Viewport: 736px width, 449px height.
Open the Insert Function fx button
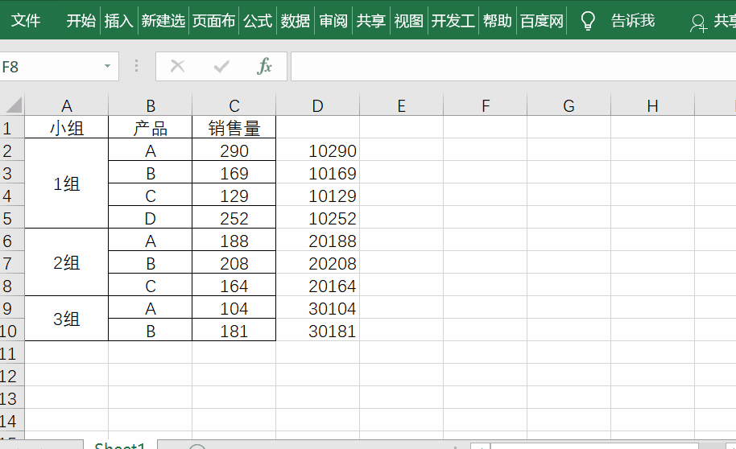pyautogui.click(x=264, y=66)
